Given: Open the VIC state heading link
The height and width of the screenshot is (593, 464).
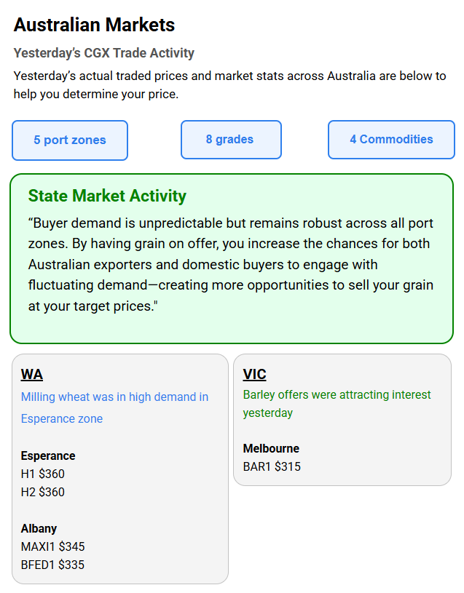Looking at the screenshot, I should click(x=254, y=375).
